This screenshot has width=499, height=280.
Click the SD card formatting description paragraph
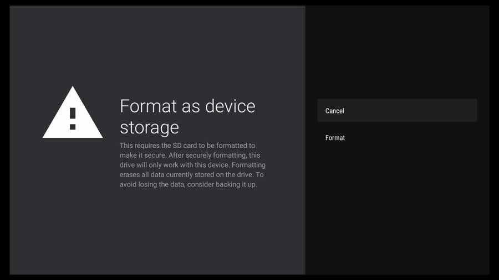point(192,165)
